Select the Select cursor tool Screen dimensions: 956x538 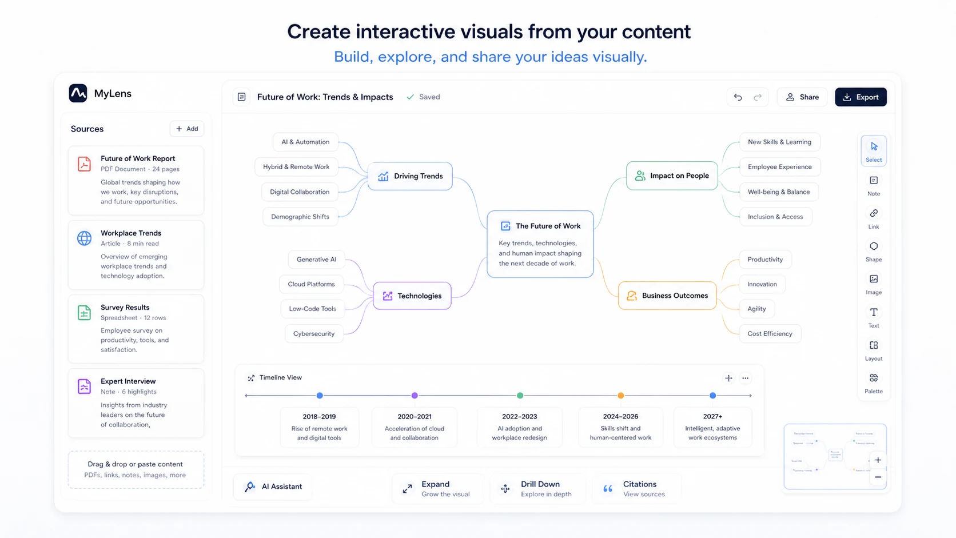click(x=874, y=151)
